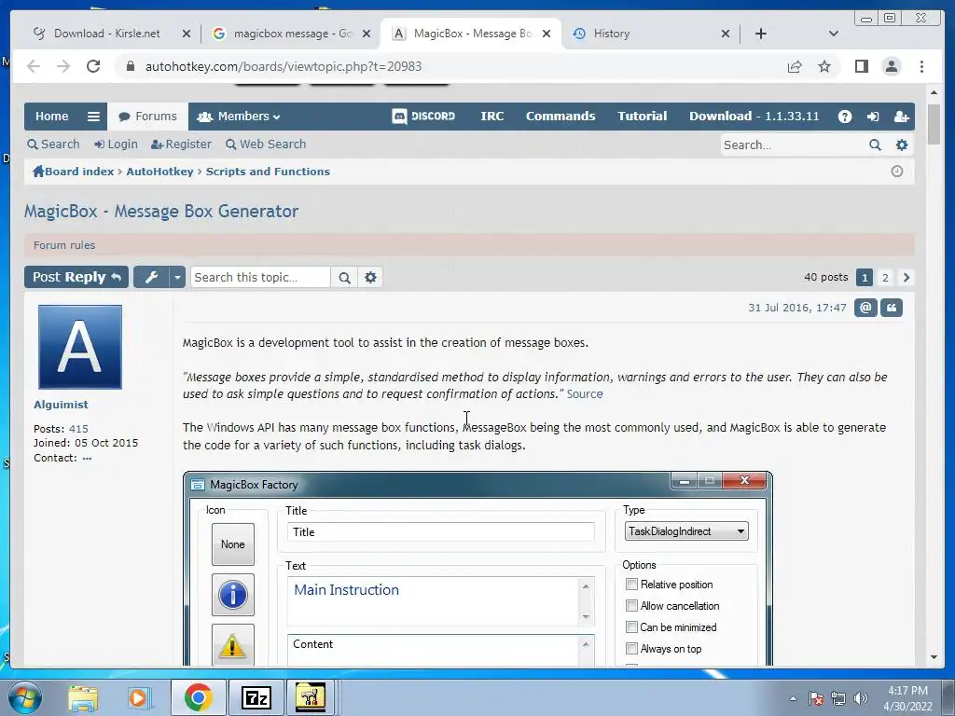Image resolution: width=955 pixels, height=716 pixels.
Task: Open advanced search gear in top search
Action: pyautogui.click(x=902, y=145)
